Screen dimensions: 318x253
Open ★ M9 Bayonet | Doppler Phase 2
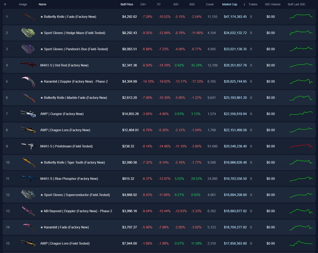coord(76,211)
